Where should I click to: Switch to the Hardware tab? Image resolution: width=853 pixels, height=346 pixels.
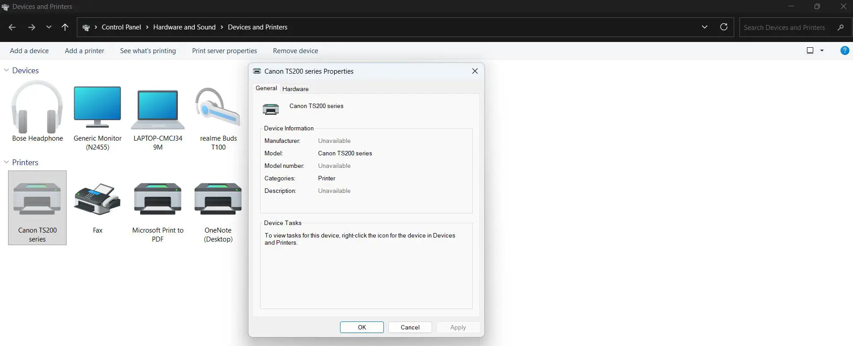coord(295,89)
